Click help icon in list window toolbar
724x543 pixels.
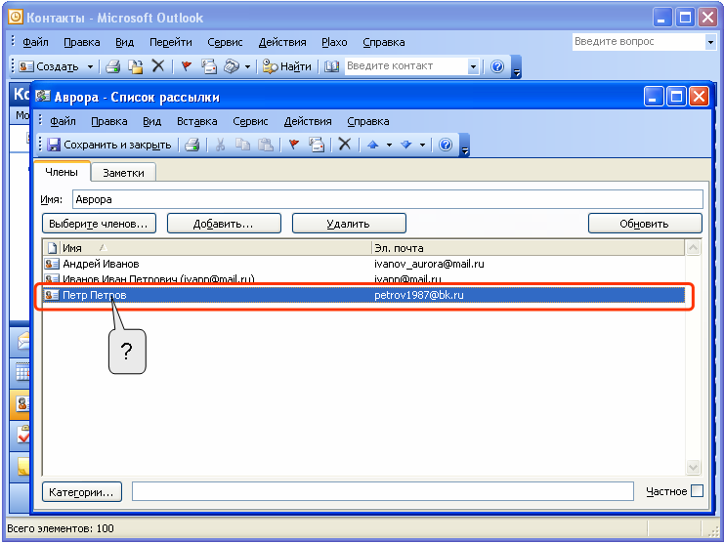tap(446, 145)
